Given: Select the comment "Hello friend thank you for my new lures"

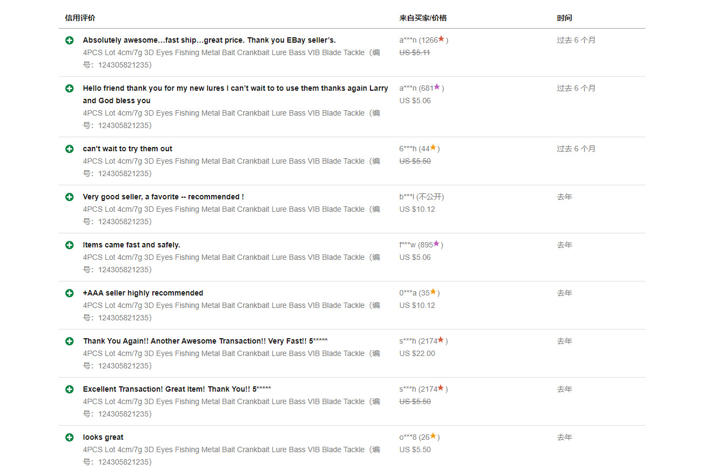Looking at the screenshot, I should [x=235, y=95].
